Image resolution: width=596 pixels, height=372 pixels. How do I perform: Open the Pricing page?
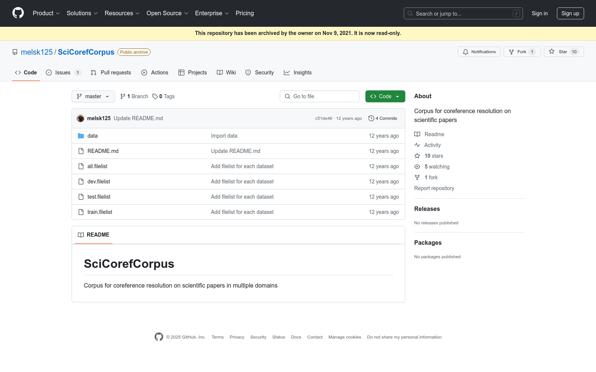click(245, 13)
